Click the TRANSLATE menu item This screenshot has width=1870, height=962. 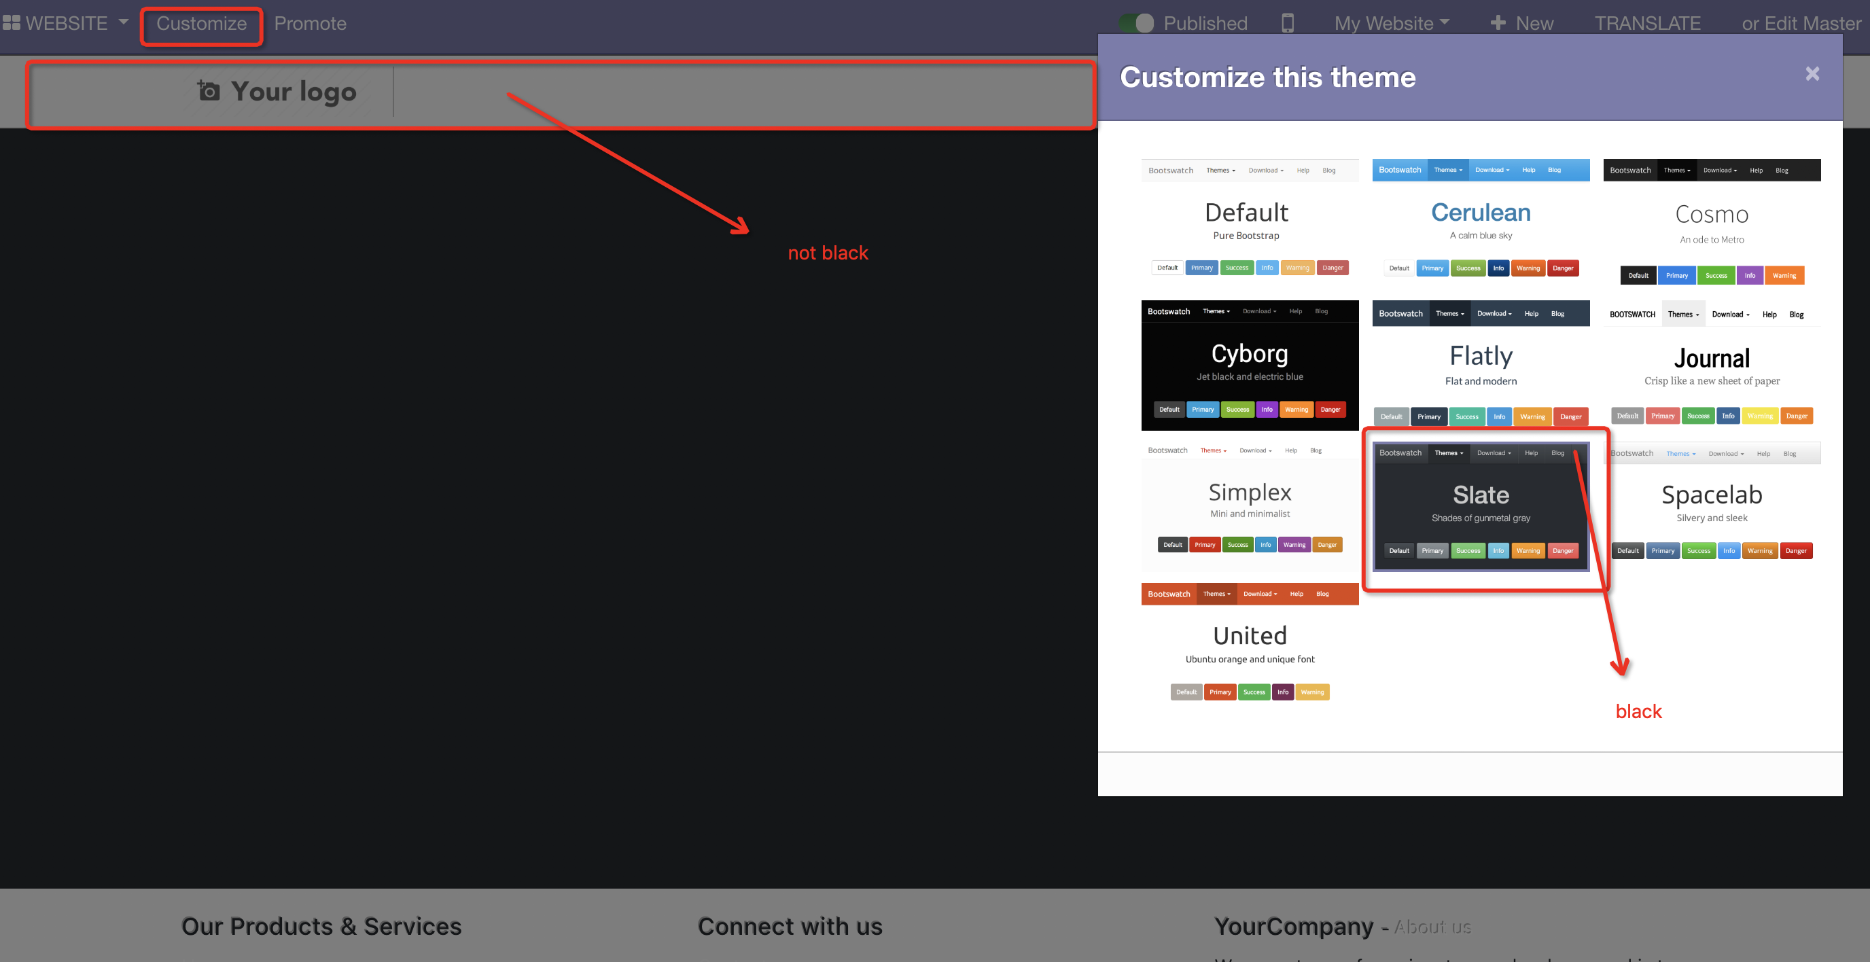[x=1647, y=22]
